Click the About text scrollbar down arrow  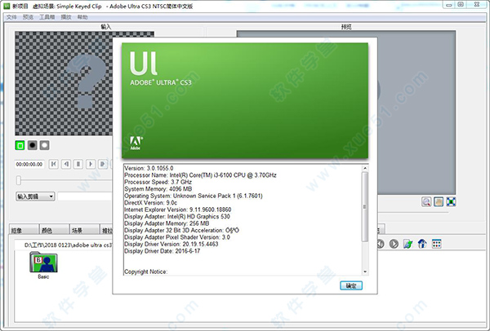[365, 271]
